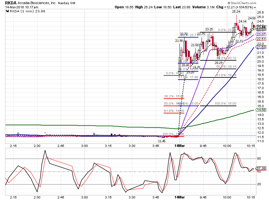Click the 21.50 candle price callout

coord(195,45)
